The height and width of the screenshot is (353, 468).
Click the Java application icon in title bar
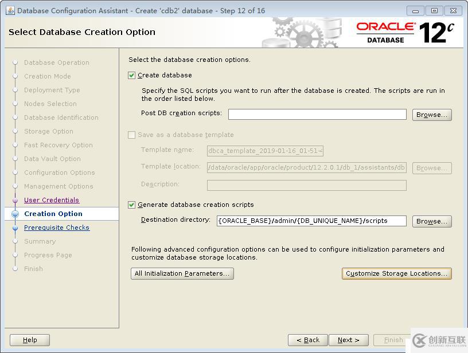[10, 11]
